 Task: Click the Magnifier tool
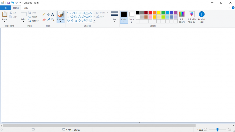click(53, 20)
